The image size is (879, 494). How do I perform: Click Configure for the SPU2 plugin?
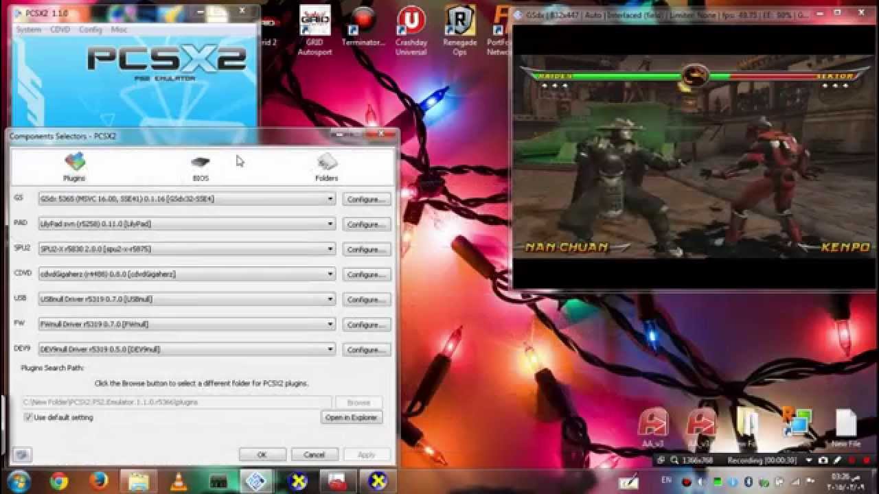click(x=366, y=250)
